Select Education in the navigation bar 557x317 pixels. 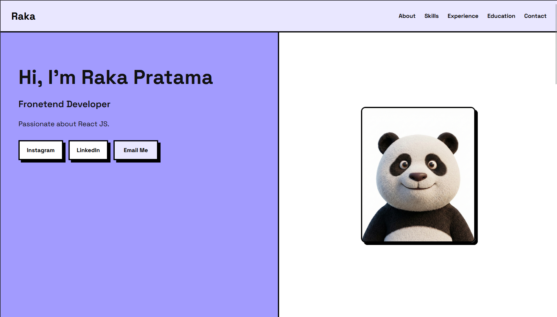click(x=501, y=16)
